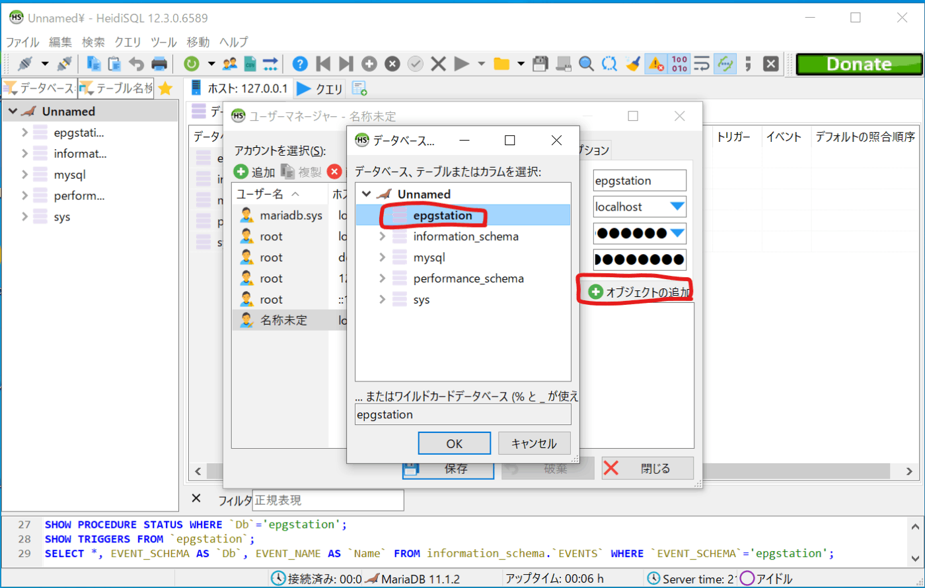This screenshot has height=588, width=925.
Task: Click the green refresh icon
Action: (191, 64)
